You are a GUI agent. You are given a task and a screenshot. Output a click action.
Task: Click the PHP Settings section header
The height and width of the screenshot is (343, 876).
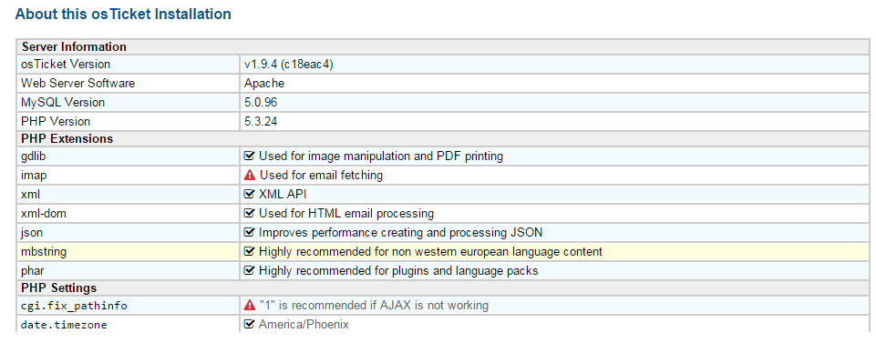click(x=59, y=288)
